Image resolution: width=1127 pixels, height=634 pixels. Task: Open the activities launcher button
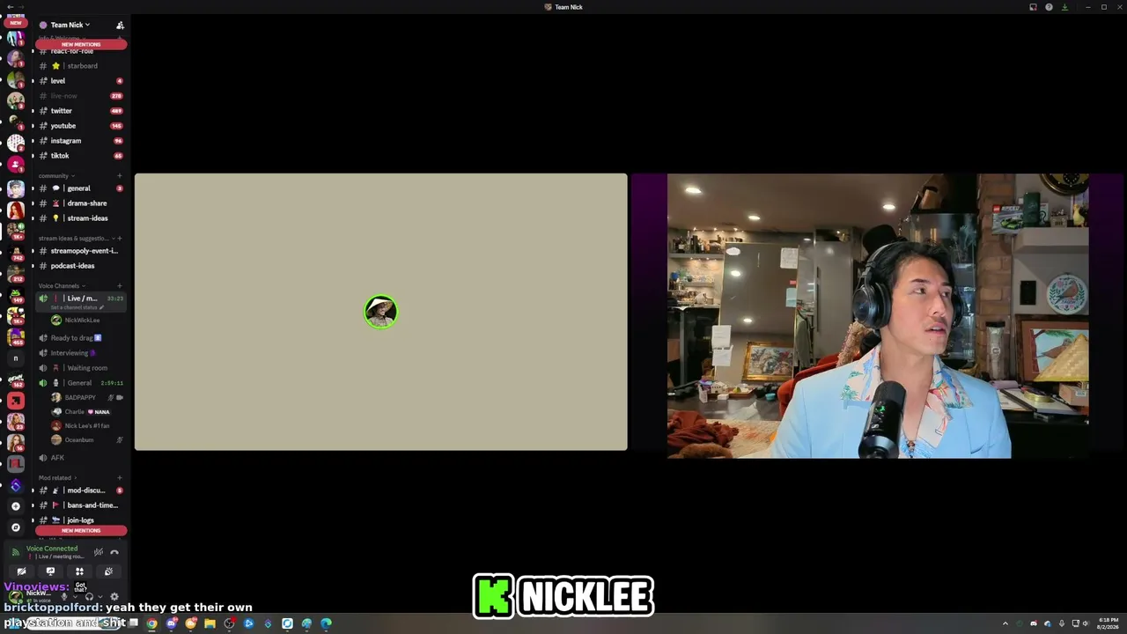click(x=79, y=571)
